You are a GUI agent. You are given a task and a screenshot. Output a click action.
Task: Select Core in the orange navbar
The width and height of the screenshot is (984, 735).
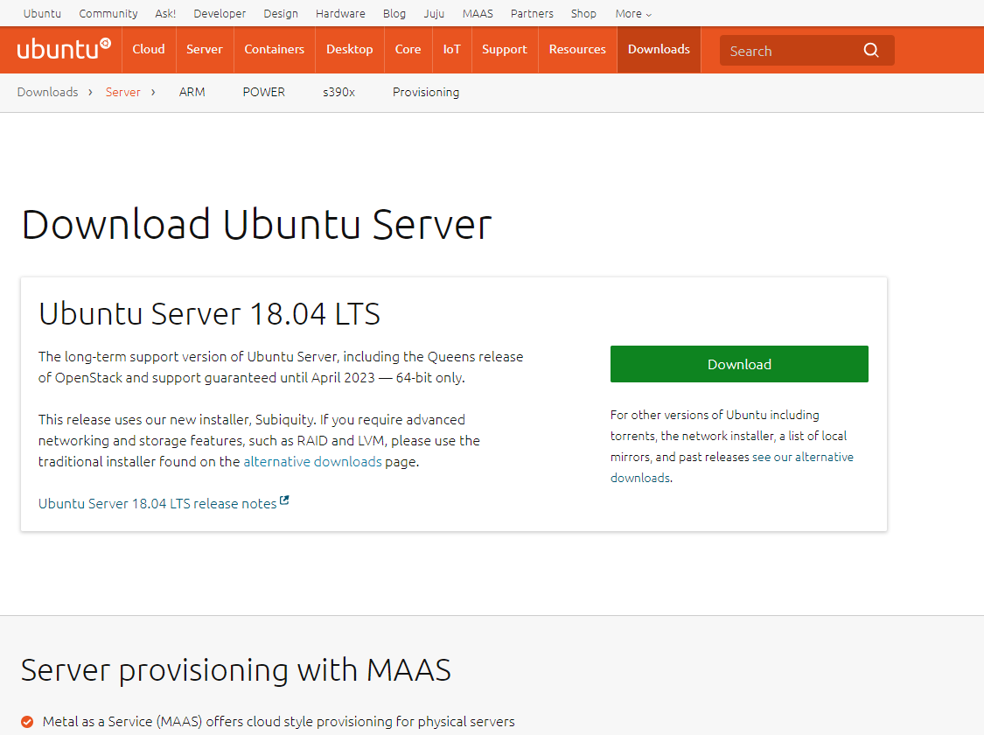(x=408, y=50)
